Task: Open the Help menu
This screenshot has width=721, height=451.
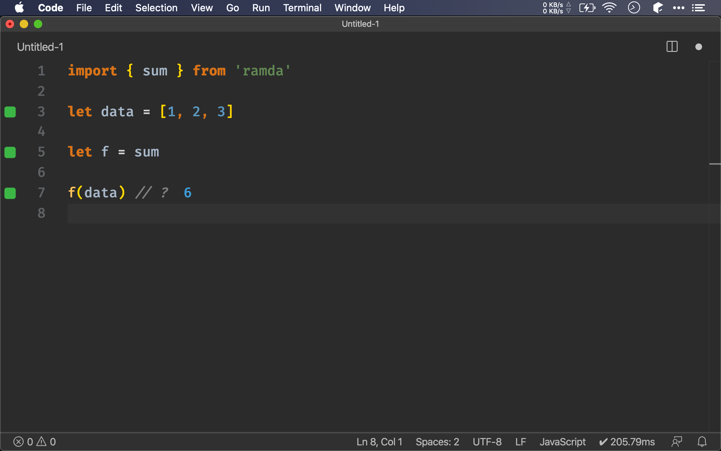Action: 394,8
